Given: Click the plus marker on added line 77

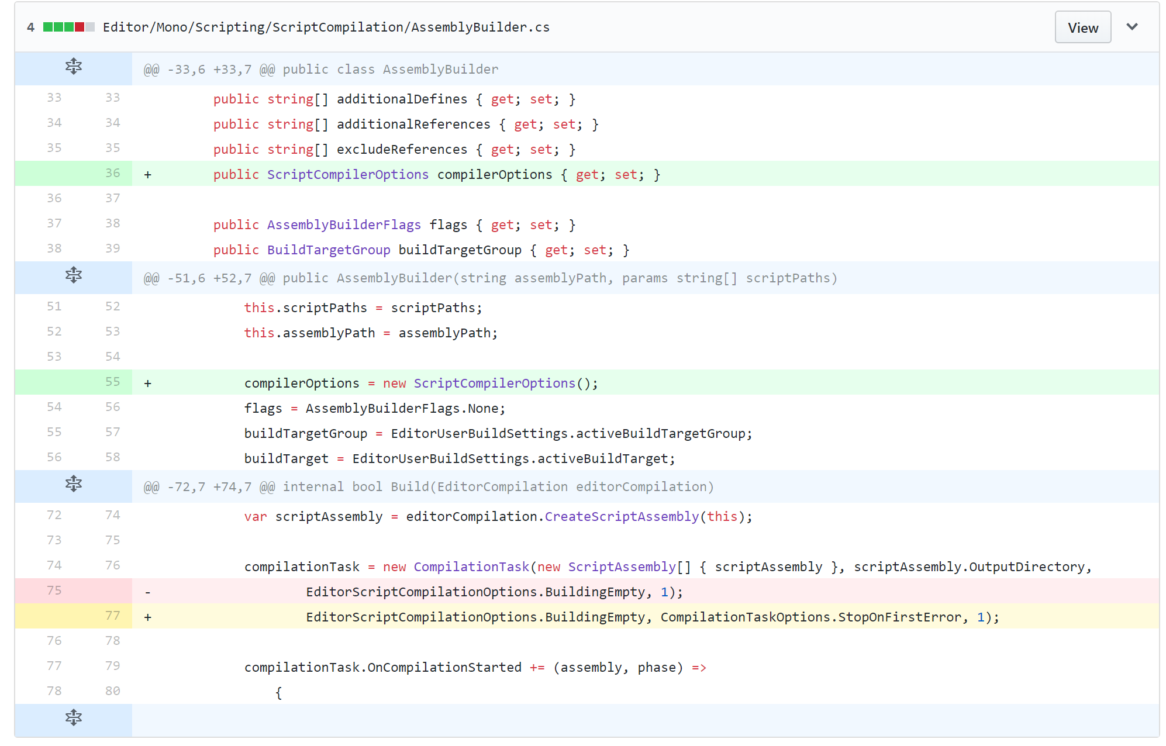Looking at the screenshot, I should pos(148,617).
